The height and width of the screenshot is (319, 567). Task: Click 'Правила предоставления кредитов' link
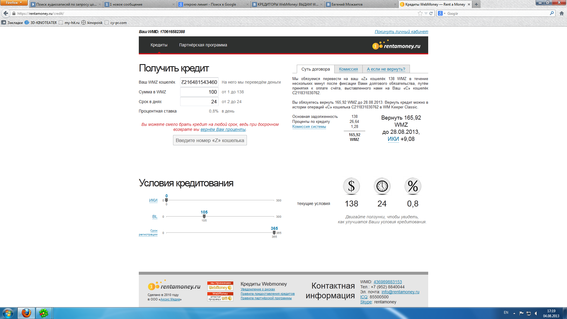(268, 294)
